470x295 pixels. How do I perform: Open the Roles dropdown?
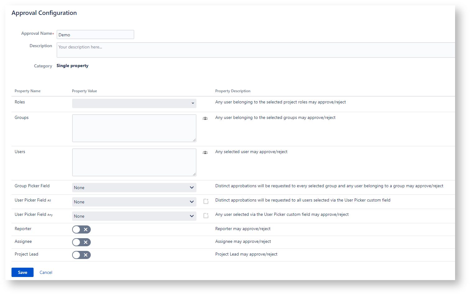coord(134,103)
